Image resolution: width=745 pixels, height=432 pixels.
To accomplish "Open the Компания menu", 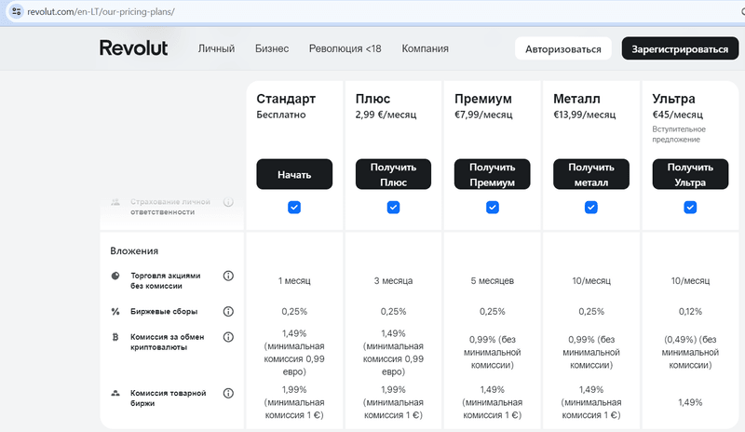I will click(426, 48).
